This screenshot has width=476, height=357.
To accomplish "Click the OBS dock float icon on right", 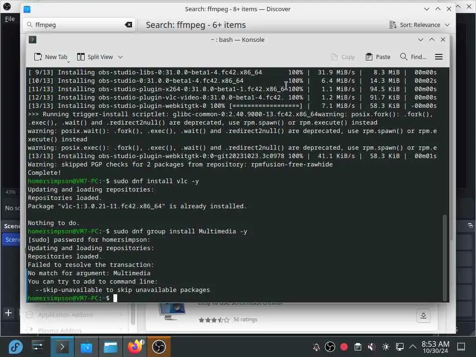I will coord(470,225).
